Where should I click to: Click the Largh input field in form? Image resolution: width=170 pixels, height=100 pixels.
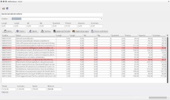[20, 26]
